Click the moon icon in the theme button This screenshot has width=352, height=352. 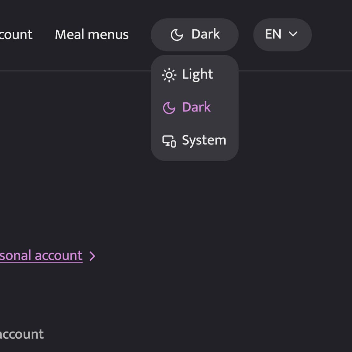click(177, 35)
